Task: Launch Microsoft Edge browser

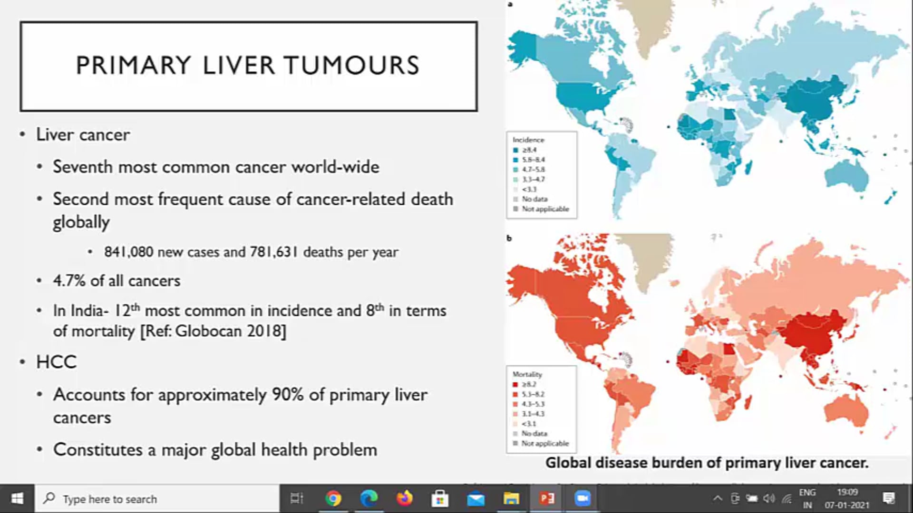Action: [370, 499]
